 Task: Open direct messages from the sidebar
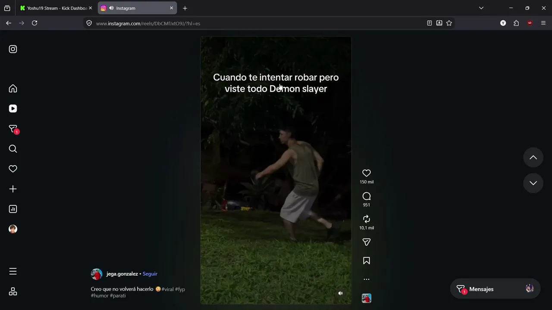[13, 129]
